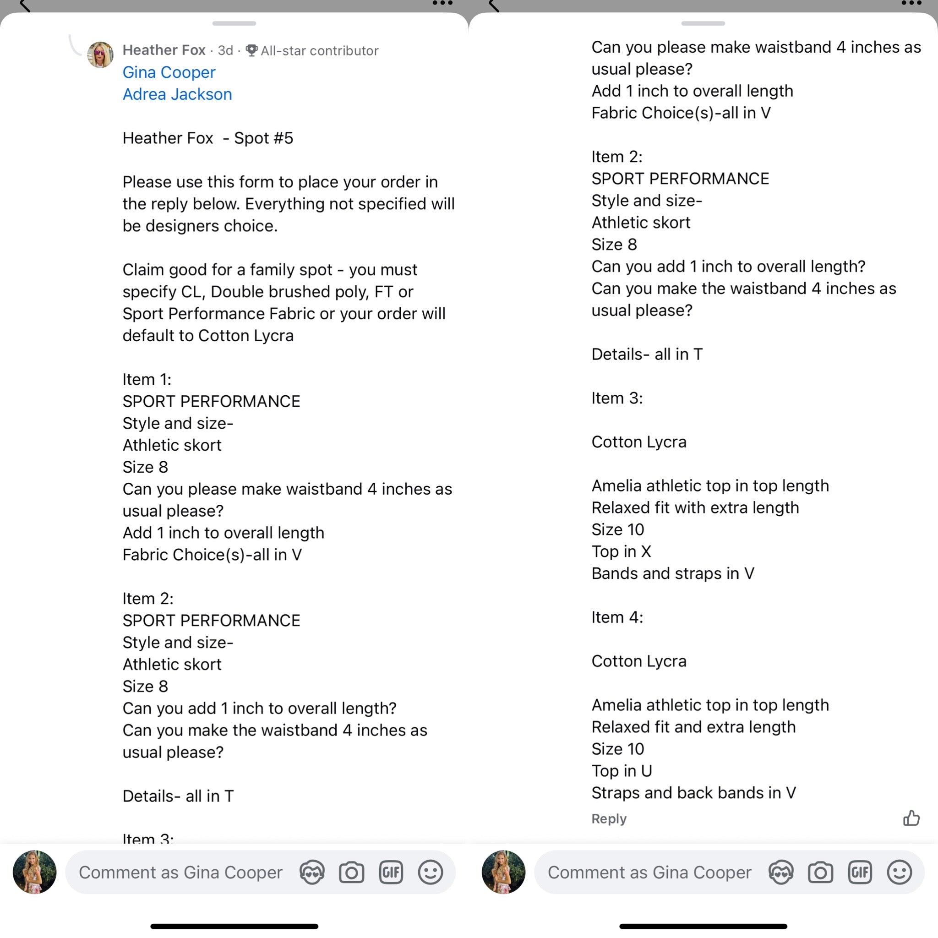The height and width of the screenshot is (938, 938).
Task: Go back using left panel arrow
Action: tap(25, 5)
